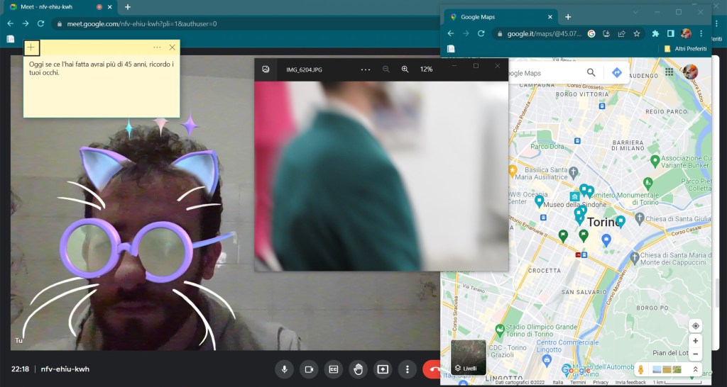Open photo viewer see-more options
The height and width of the screenshot is (387, 727).
click(x=366, y=69)
